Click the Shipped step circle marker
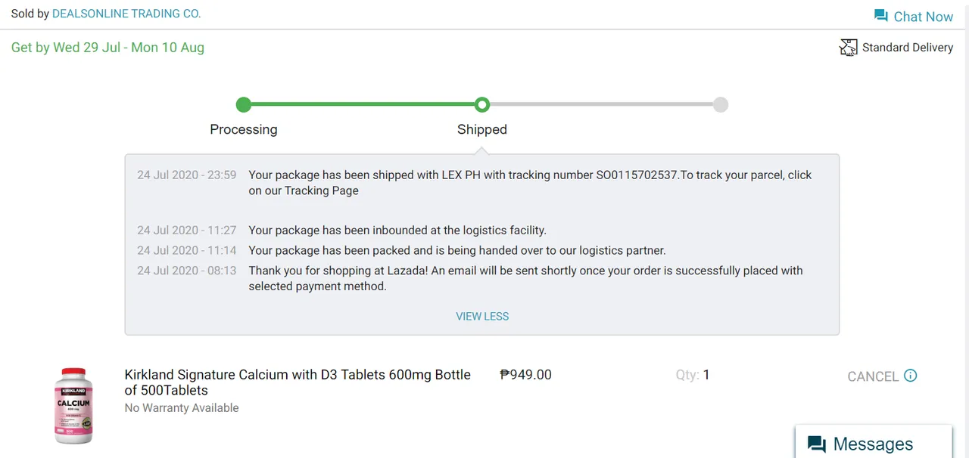969x458 pixels. (482, 104)
